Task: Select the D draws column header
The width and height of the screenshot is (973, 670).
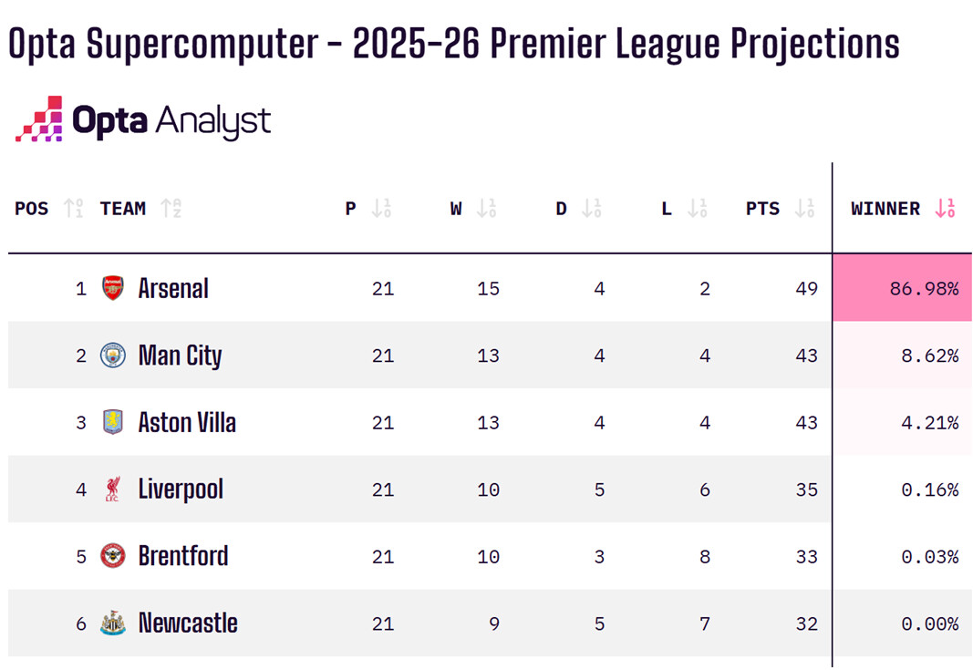Action: [562, 209]
